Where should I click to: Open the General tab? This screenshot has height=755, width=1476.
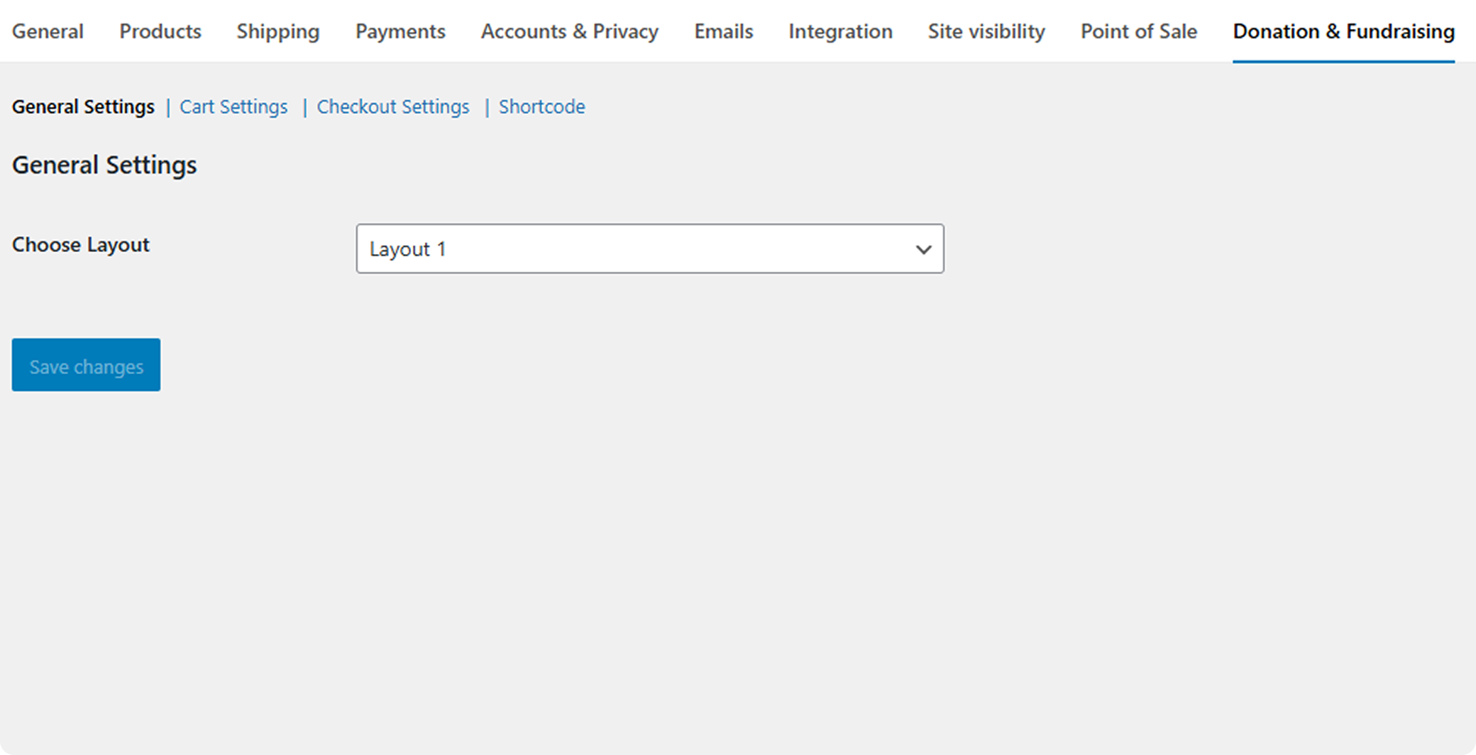coord(48,31)
